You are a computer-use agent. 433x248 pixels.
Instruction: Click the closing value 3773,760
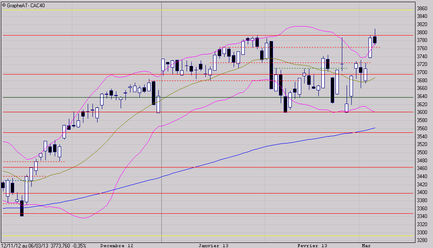point(60,245)
